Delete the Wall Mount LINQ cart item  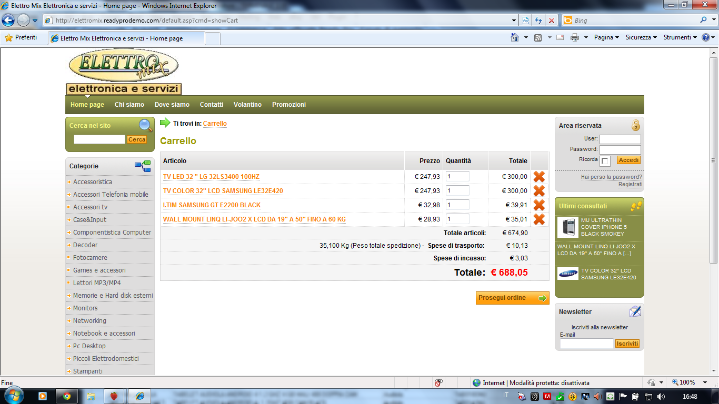click(539, 219)
